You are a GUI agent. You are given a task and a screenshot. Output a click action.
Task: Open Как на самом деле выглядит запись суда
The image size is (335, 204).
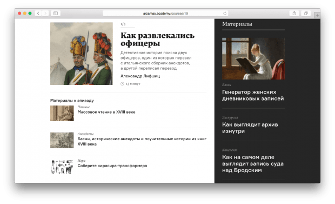pos(253,163)
